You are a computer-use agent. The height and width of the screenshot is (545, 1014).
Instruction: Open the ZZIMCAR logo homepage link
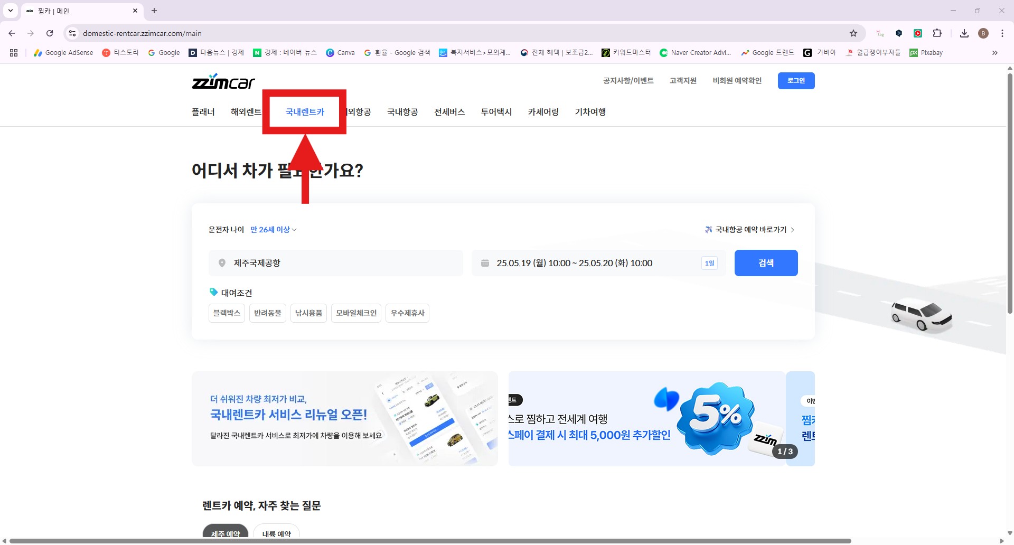pyautogui.click(x=223, y=80)
